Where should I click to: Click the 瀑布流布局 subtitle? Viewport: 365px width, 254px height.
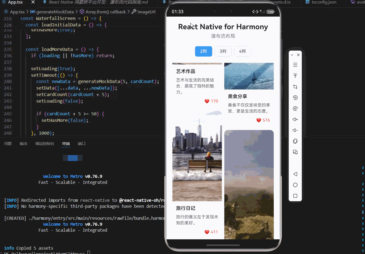tap(223, 36)
